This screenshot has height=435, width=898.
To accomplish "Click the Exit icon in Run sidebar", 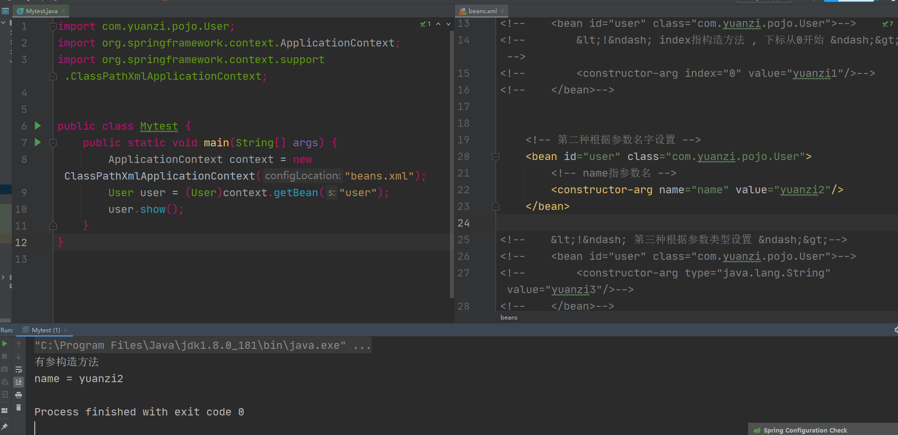I will point(5,394).
